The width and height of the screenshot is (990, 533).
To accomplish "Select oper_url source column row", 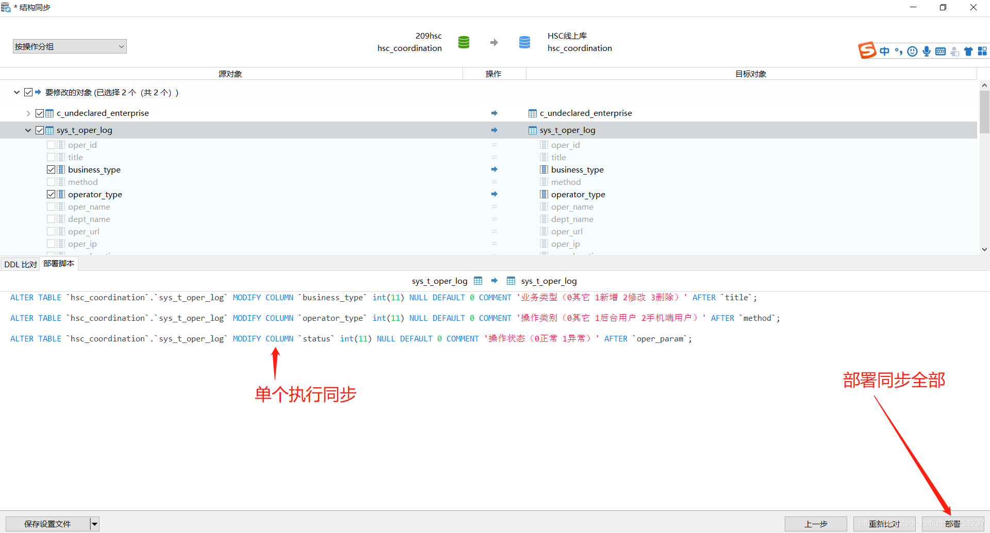I will [84, 231].
